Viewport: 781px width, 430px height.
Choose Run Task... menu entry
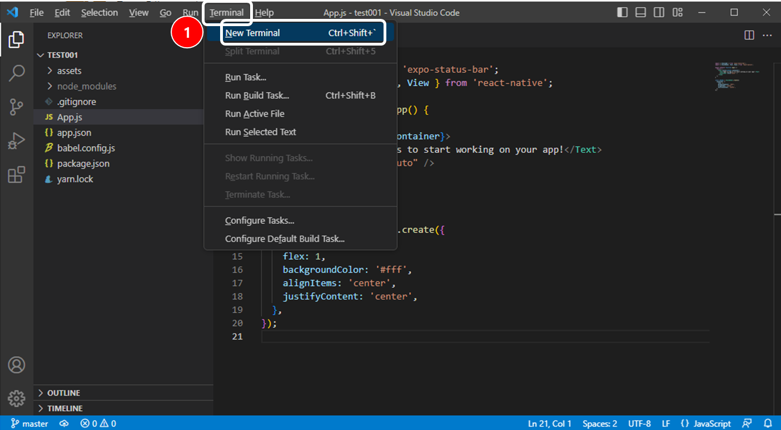(x=300, y=77)
